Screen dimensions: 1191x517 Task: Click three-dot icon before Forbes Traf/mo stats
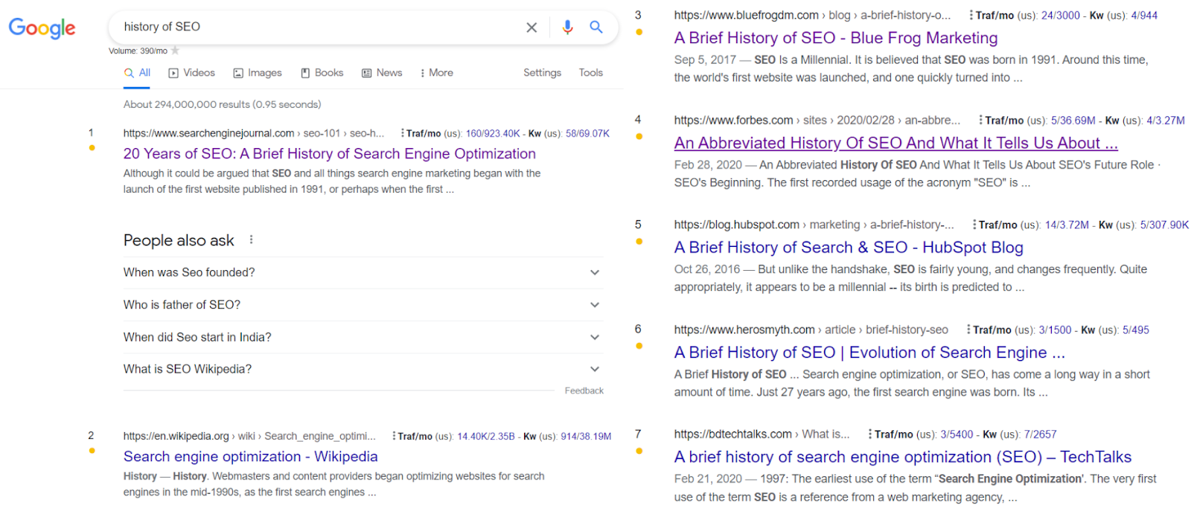pos(980,120)
